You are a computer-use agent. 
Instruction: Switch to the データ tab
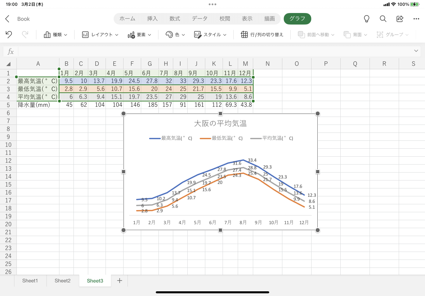[x=200, y=19]
